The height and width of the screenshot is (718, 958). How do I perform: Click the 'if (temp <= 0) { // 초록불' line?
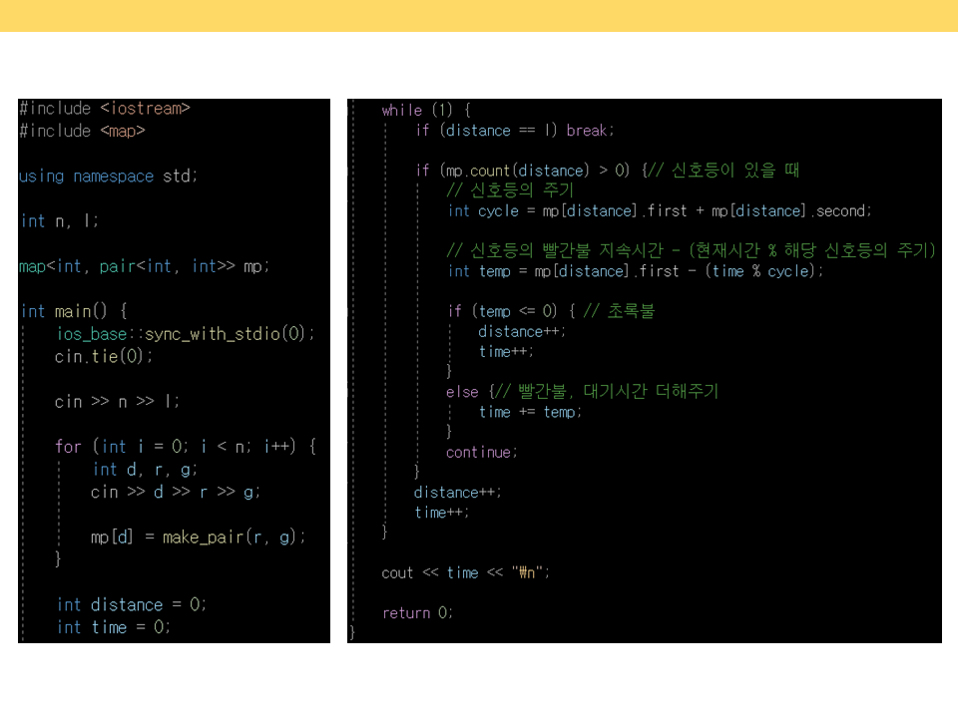(x=551, y=311)
